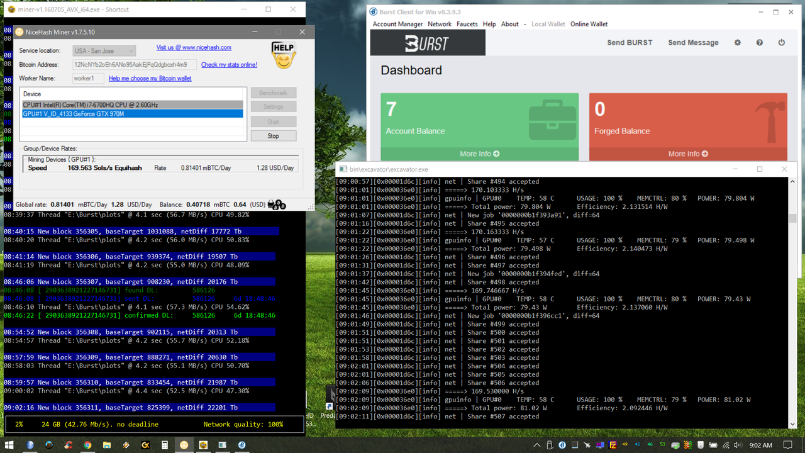
Task: Open CCleaner from the taskbar
Action: coord(69,445)
